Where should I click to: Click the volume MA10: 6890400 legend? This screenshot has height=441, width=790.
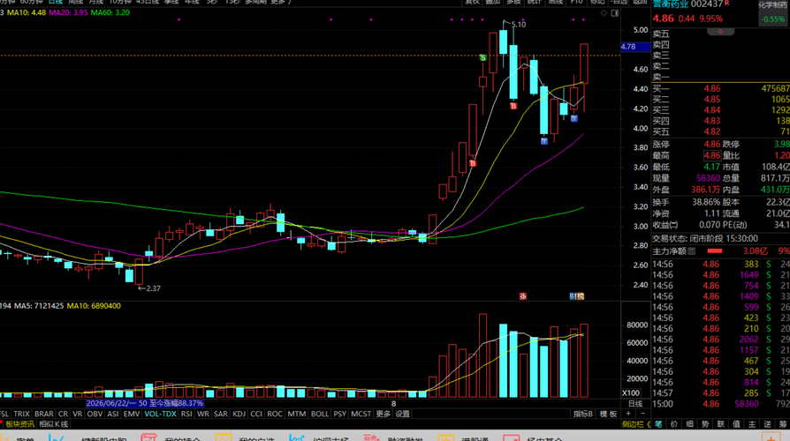tap(94, 306)
